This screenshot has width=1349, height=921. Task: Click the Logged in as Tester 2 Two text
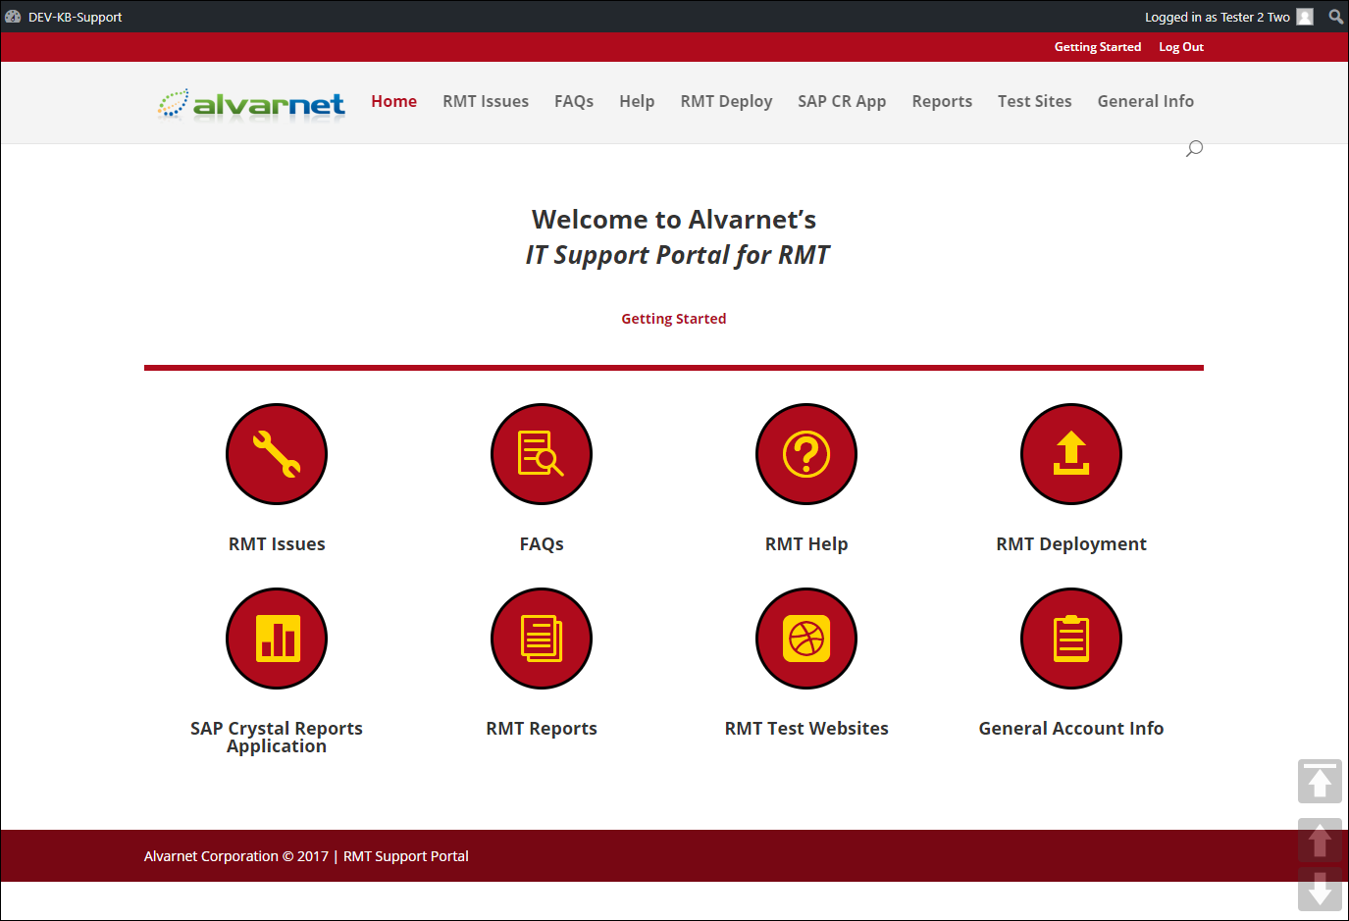pyautogui.click(x=1218, y=17)
